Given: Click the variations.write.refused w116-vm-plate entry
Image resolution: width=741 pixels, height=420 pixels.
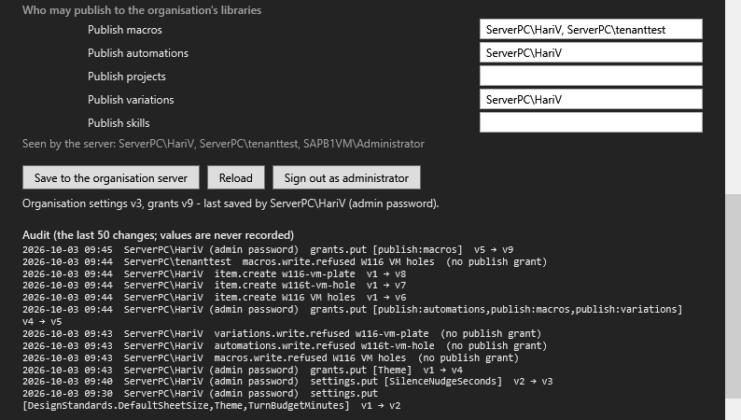Looking at the screenshot, I should point(282,333).
